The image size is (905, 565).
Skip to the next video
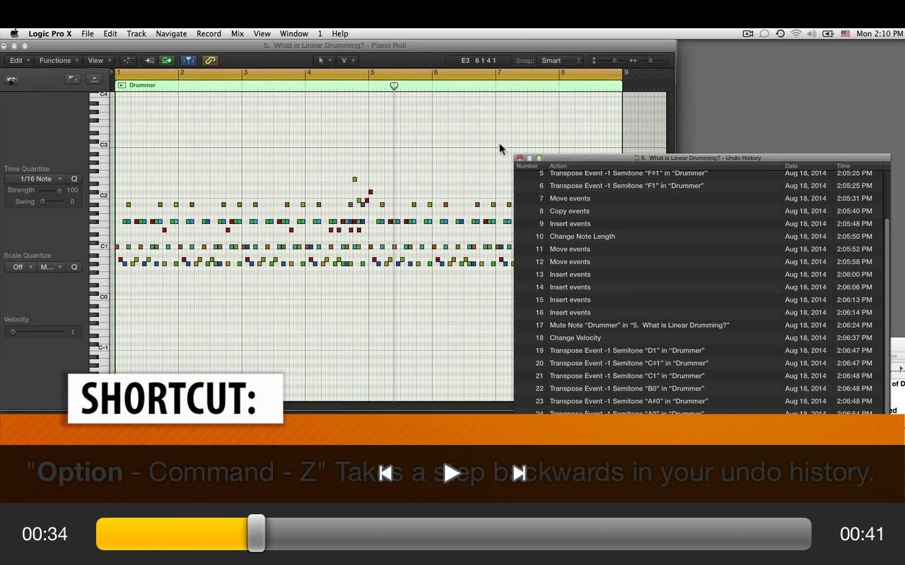click(519, 473)
